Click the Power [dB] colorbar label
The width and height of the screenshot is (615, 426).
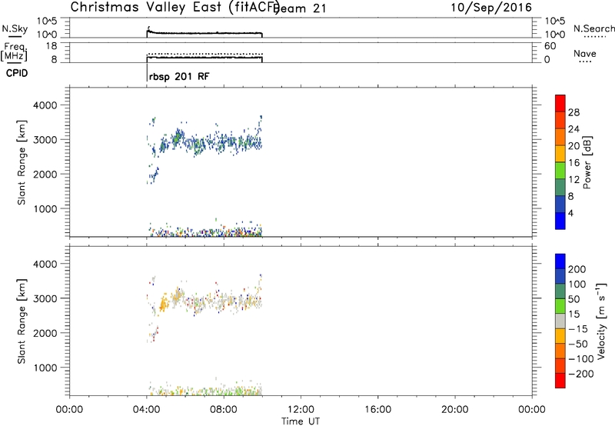tap(587, 162)
